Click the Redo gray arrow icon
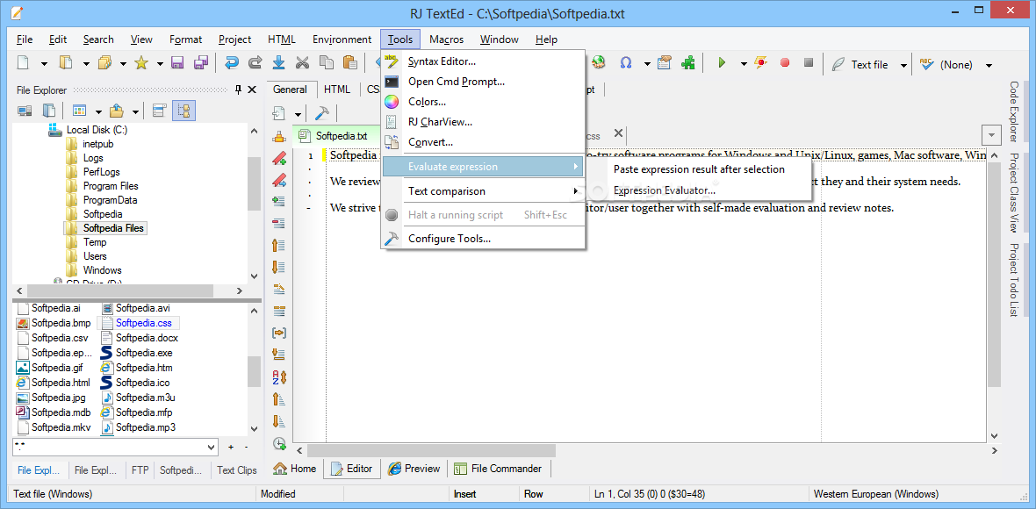The height and width of the screenshot is (509, 1036). [x=255, y=63]
